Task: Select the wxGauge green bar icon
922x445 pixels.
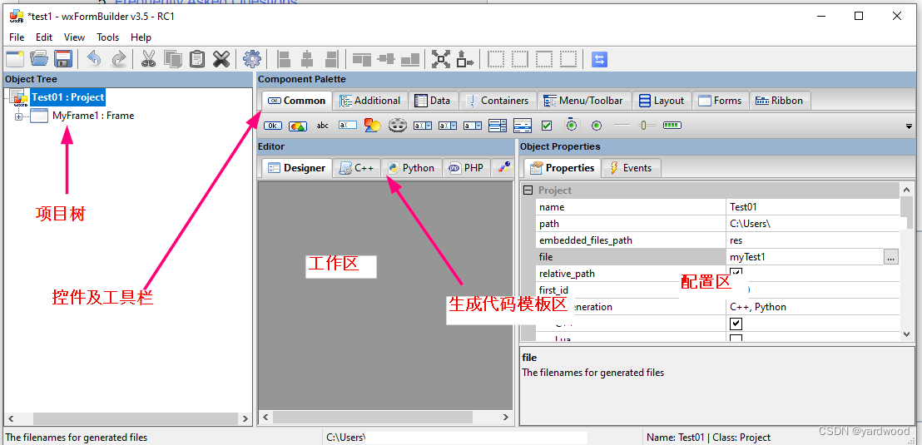Action: point(672,126)
